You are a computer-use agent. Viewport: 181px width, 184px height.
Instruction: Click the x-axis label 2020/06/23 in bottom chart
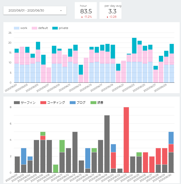[x=120, y=178]
